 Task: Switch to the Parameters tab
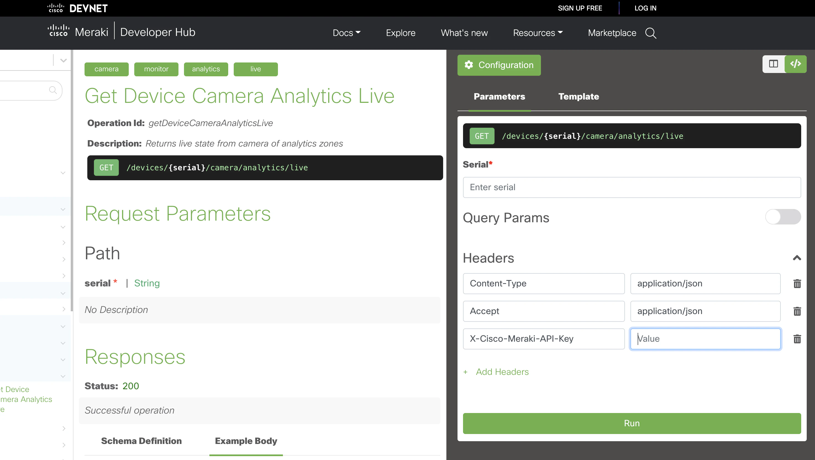coord(499,96)
